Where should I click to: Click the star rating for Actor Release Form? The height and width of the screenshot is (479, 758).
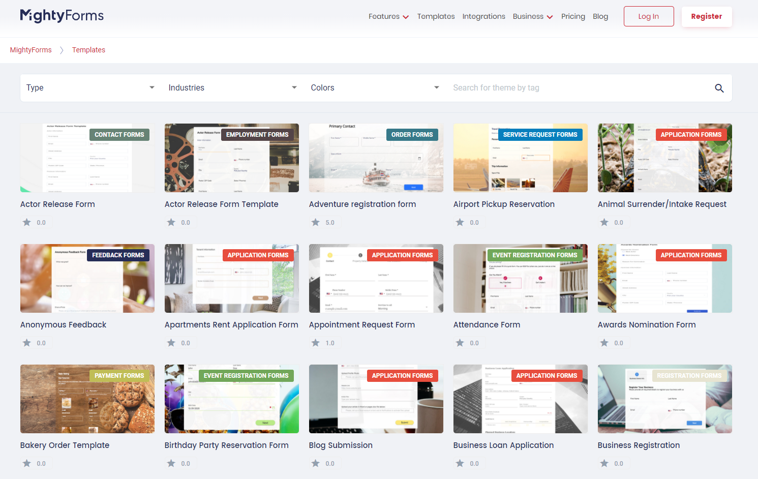[27, 222]
